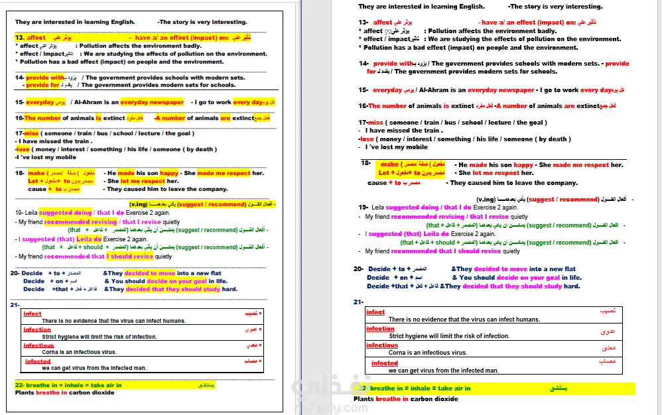The height and width of the screenshot is (415, 662).
Task: Click highlighted 'made me respect' on left page
Action: (x=224, y=173)
